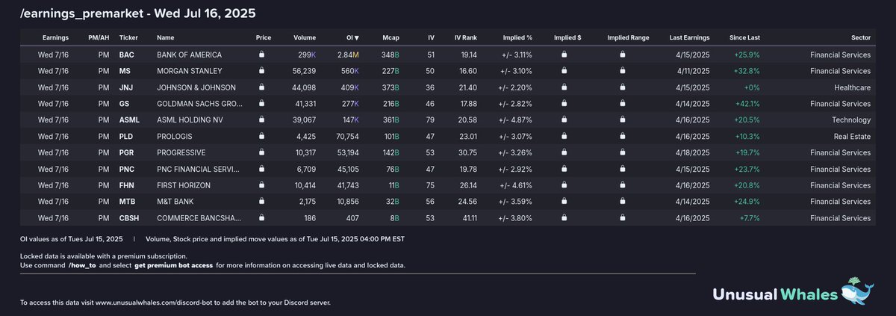Click the PM/AH column header
The image size is (896, 316).
[97, 37]
